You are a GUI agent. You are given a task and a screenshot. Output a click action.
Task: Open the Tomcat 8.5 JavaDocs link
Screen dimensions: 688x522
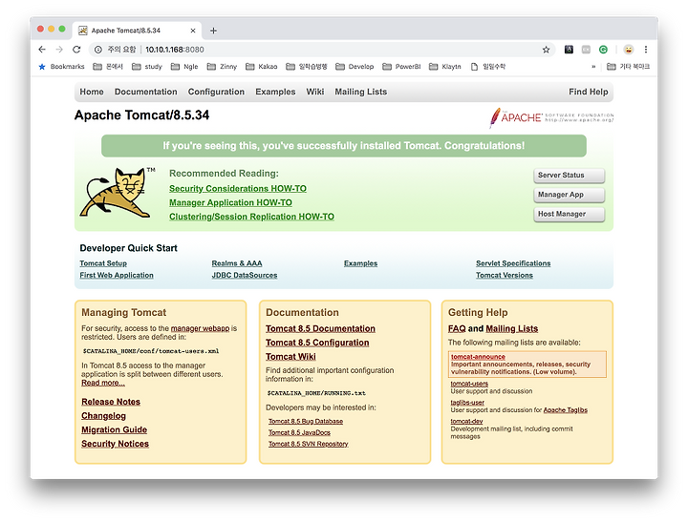coord(299,432)
